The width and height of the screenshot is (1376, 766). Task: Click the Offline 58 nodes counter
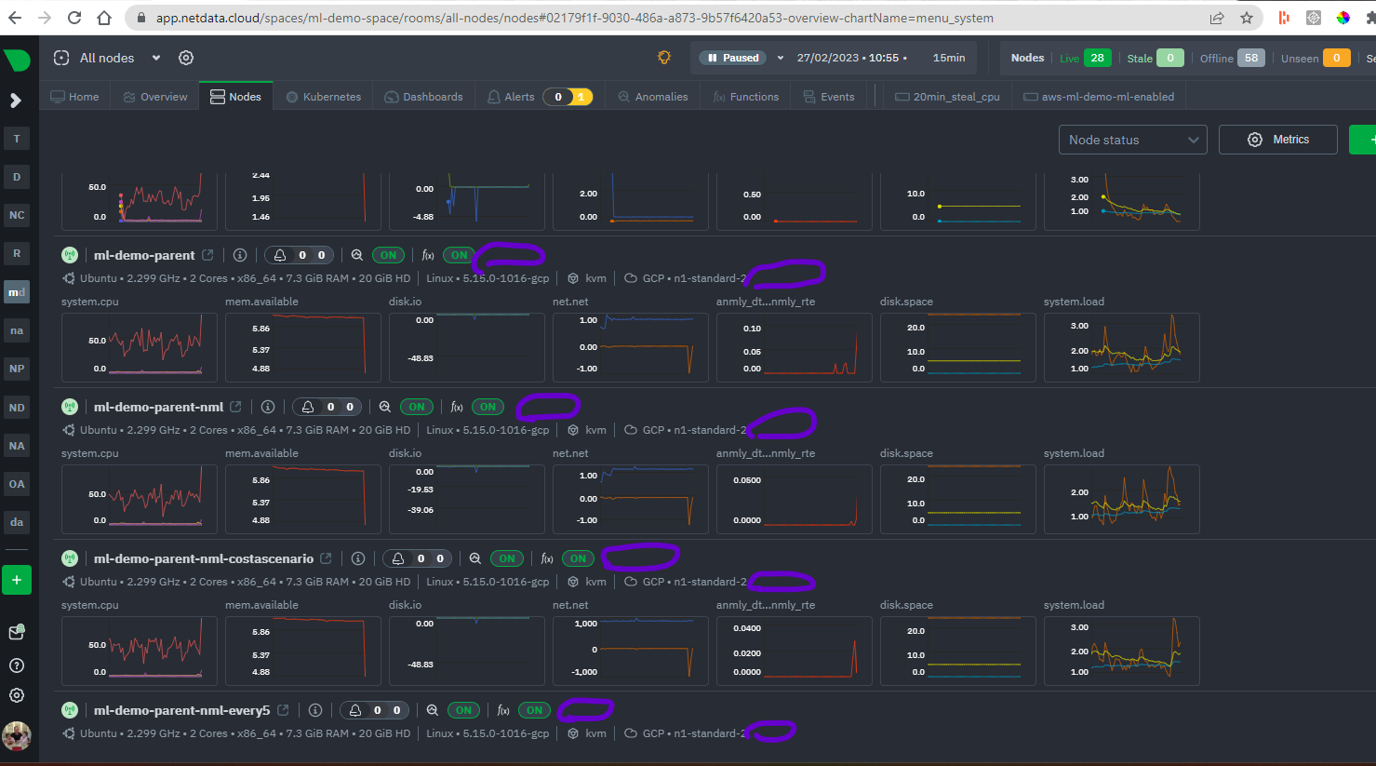click(1251, 57)
